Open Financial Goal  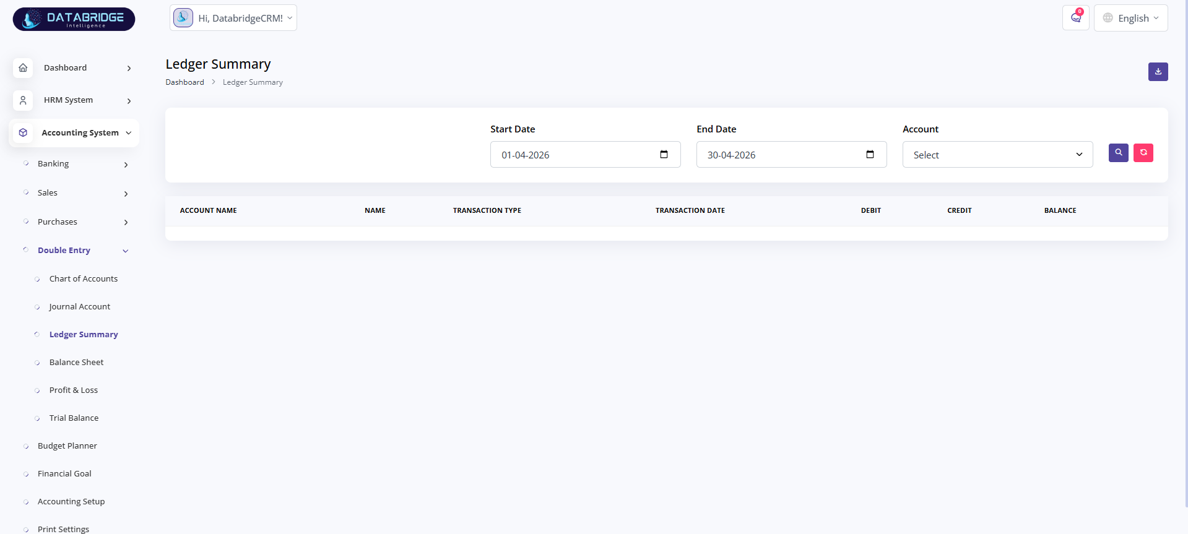click(x=64, y=474)
